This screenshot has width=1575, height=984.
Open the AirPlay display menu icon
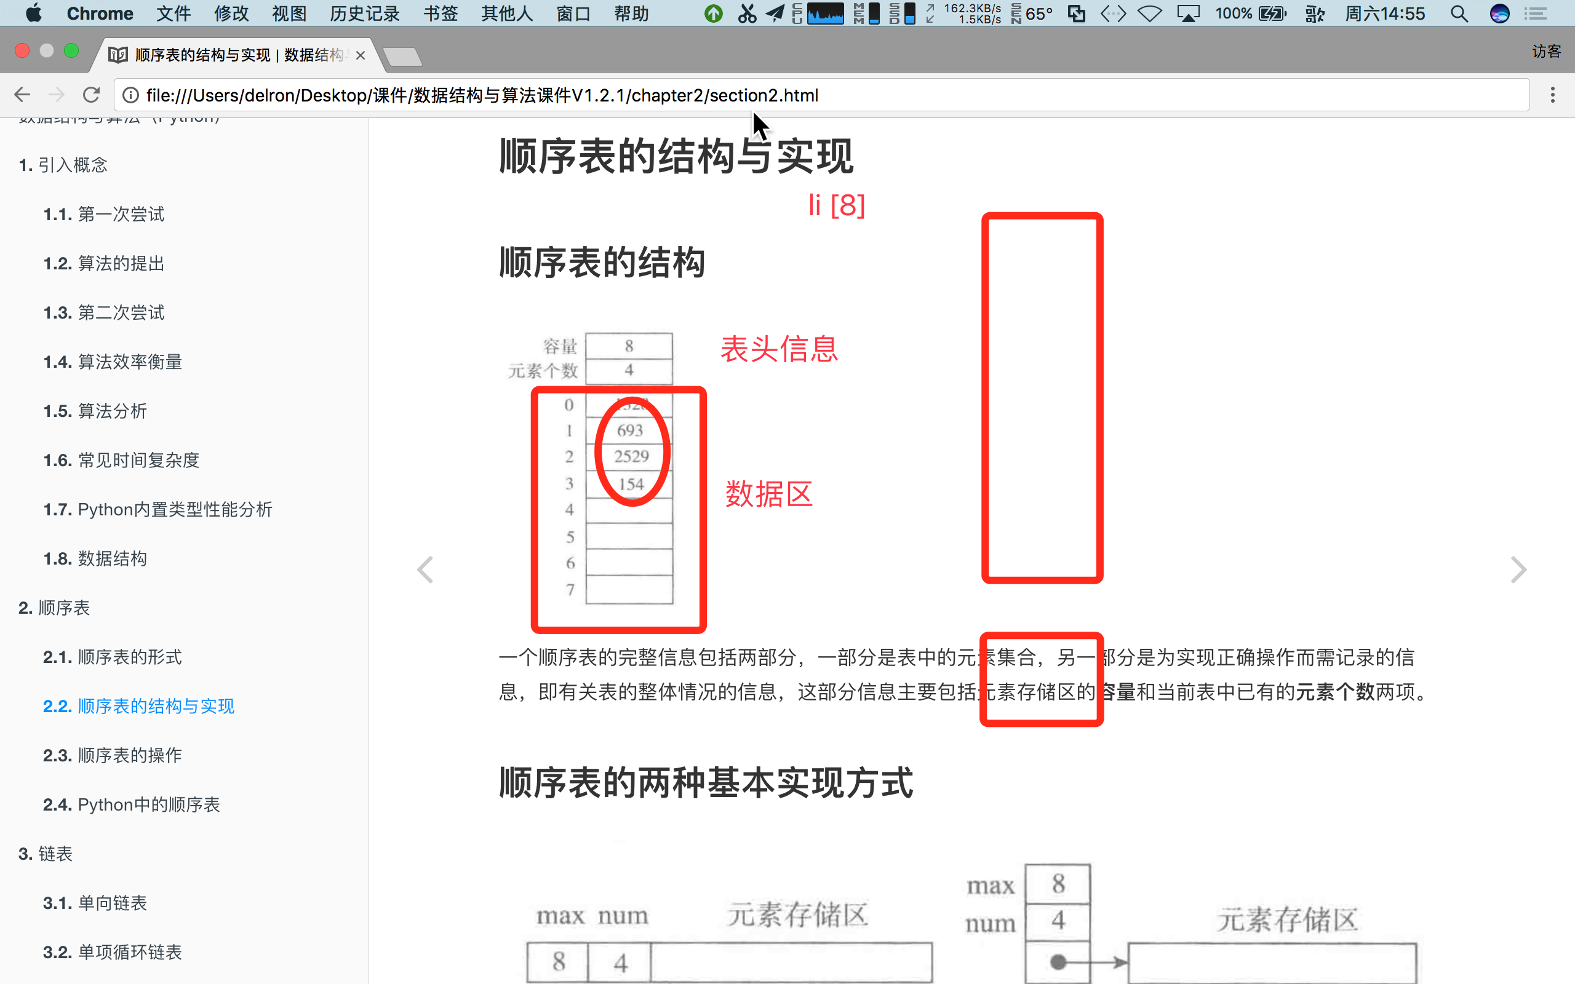click(1188, 14)
